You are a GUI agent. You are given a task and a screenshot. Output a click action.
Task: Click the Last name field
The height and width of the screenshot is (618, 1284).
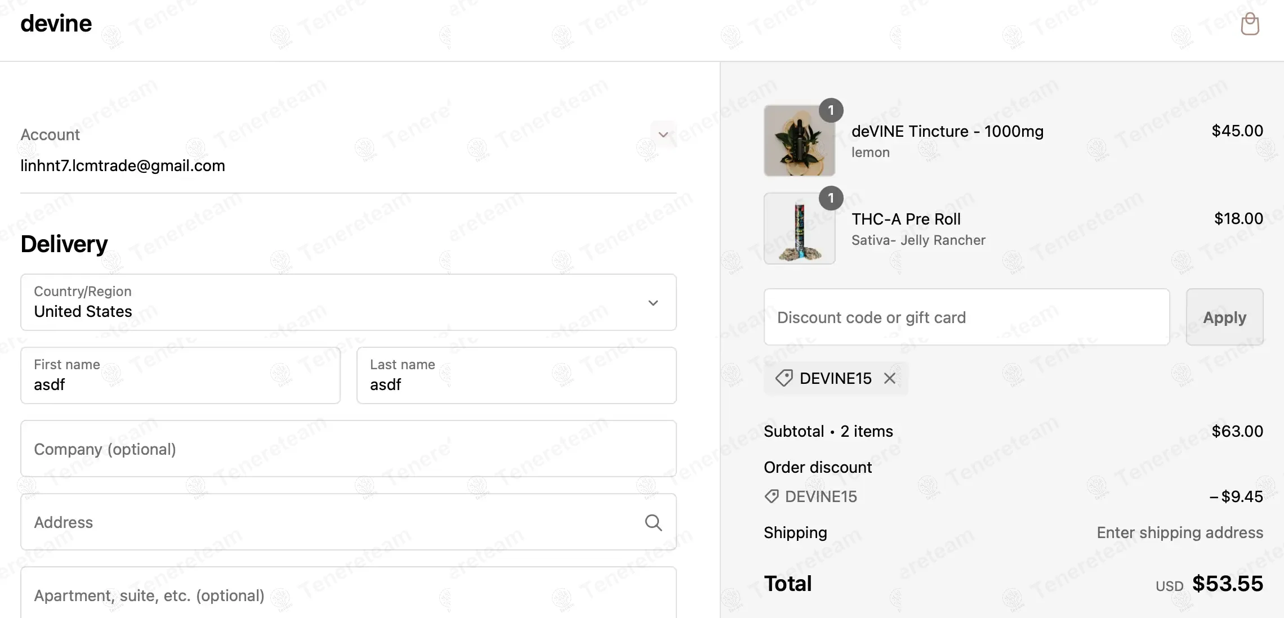click(x=516, y=375)
